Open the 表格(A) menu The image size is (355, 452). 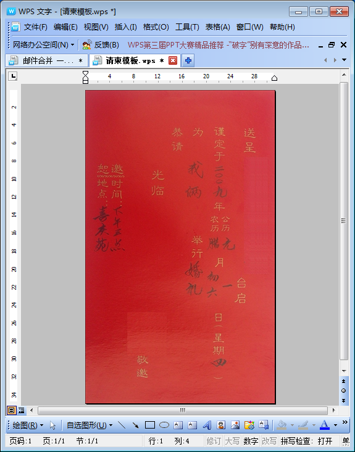[x=217, y=27]
